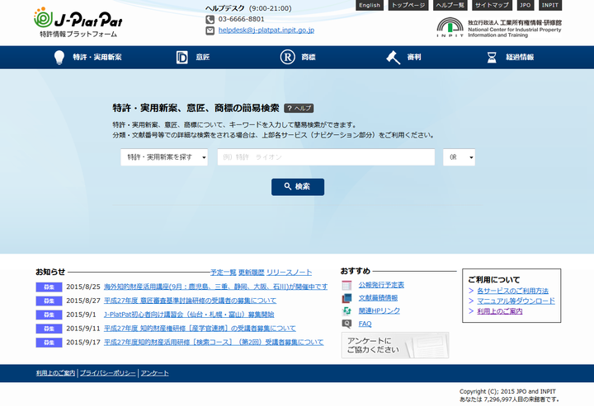
Task: Click the blue tag on 2015/8/25 news
Action: (x=49, y=287)
